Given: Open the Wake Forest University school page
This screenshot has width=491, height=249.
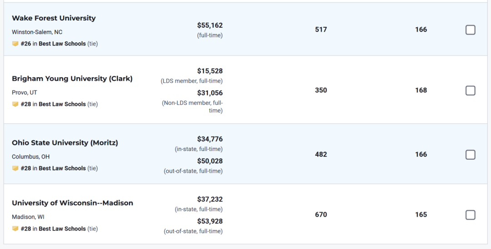Looking at the screenshot, I should (54, 18).
